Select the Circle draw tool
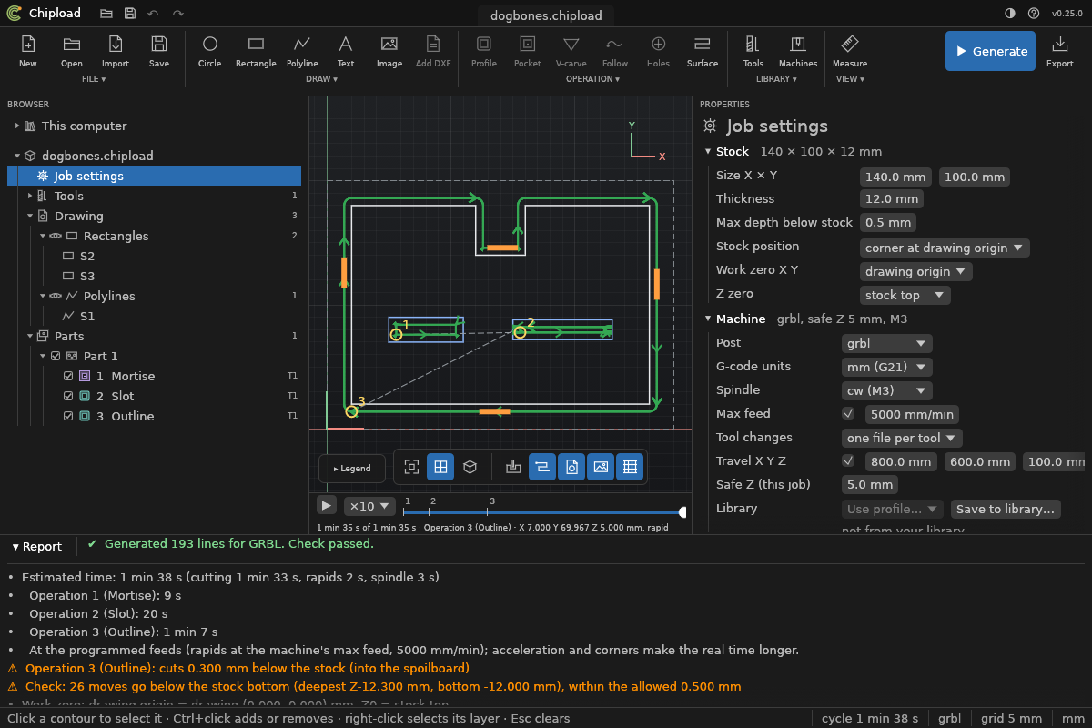The width and height of the screenshot is (1092, 728). click(x=210, y=51)
